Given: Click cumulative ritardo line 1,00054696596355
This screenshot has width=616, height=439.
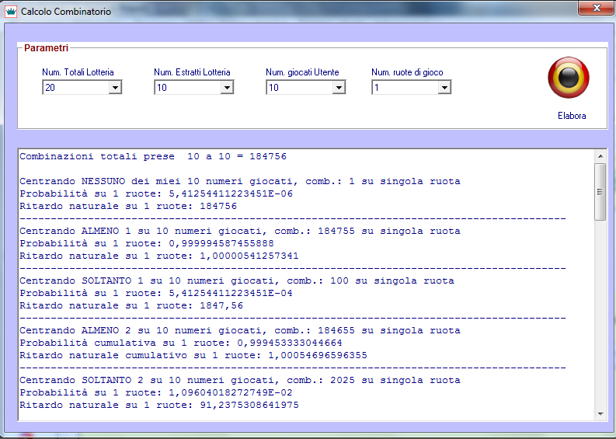Looking at the screenshot, I should point(193,355).
